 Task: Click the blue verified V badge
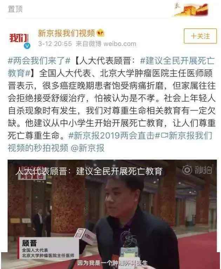[x=27, y=46]
